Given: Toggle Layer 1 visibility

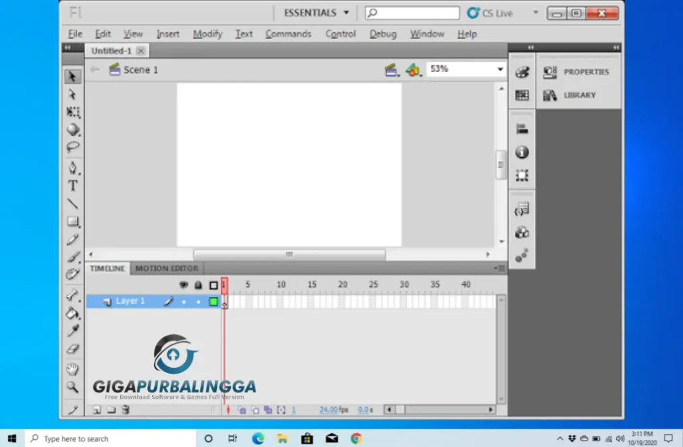Looking at the screenshot, I should [x=183, y=301].
